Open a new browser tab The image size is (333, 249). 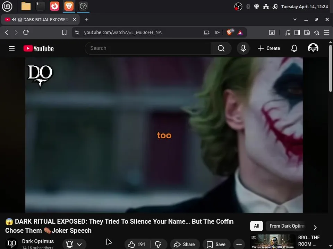tap(86, 19)
